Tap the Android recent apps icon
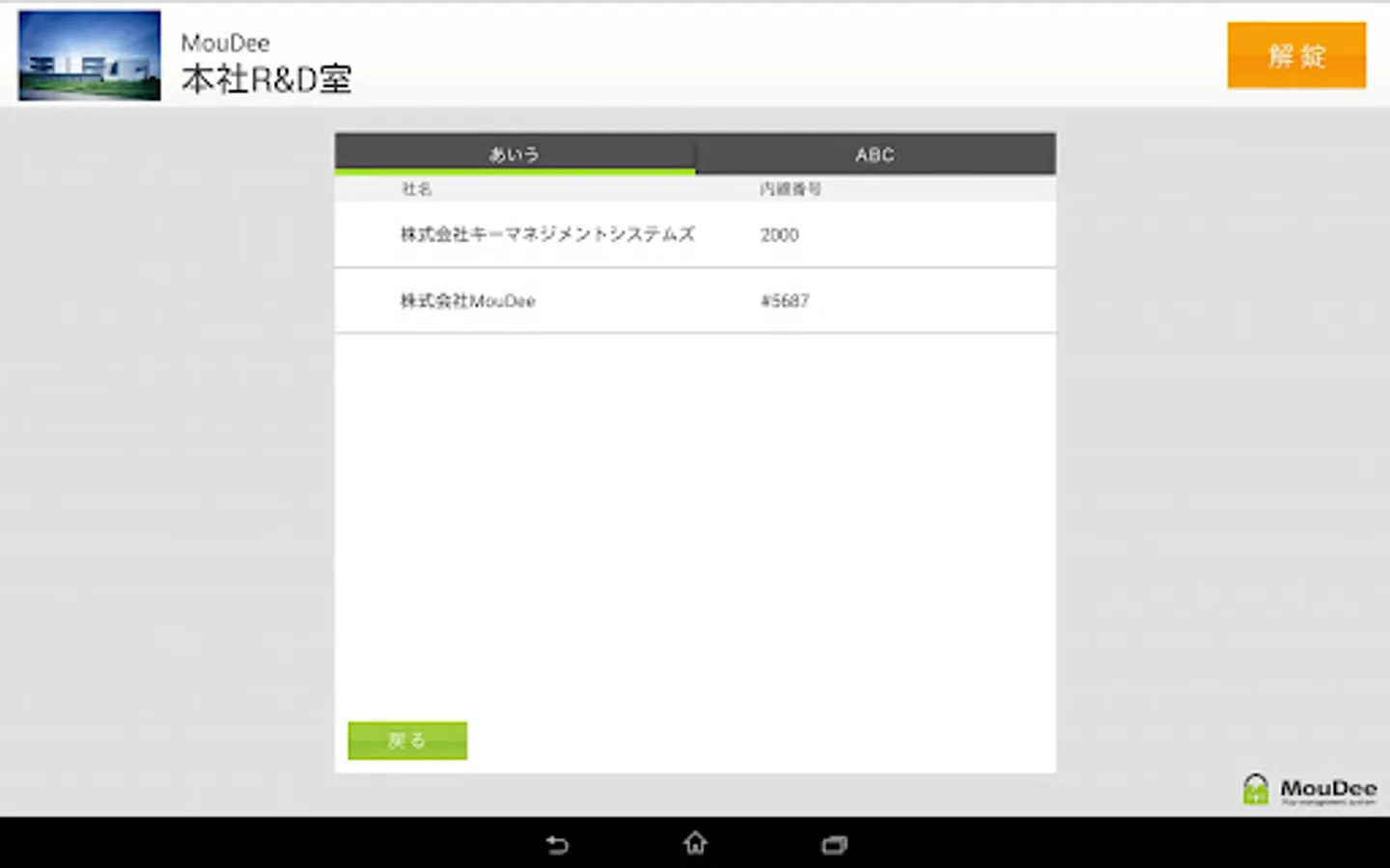This screenshot has width=1390, height=868. click(834, 845)
